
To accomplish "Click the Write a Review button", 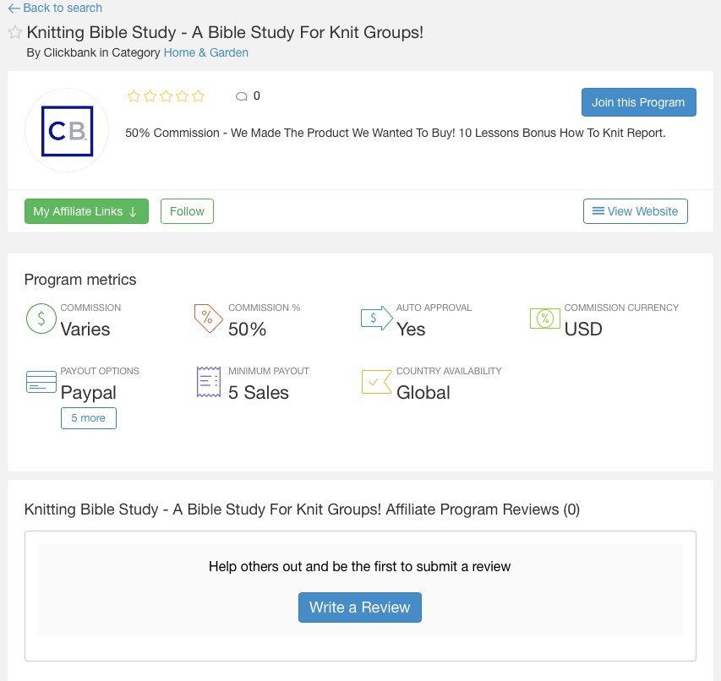I will pyautogui.click(x=359, y=607).
